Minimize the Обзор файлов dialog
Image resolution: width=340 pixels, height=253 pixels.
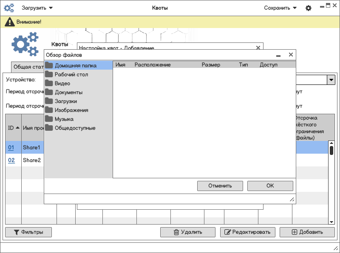point(278,56)
